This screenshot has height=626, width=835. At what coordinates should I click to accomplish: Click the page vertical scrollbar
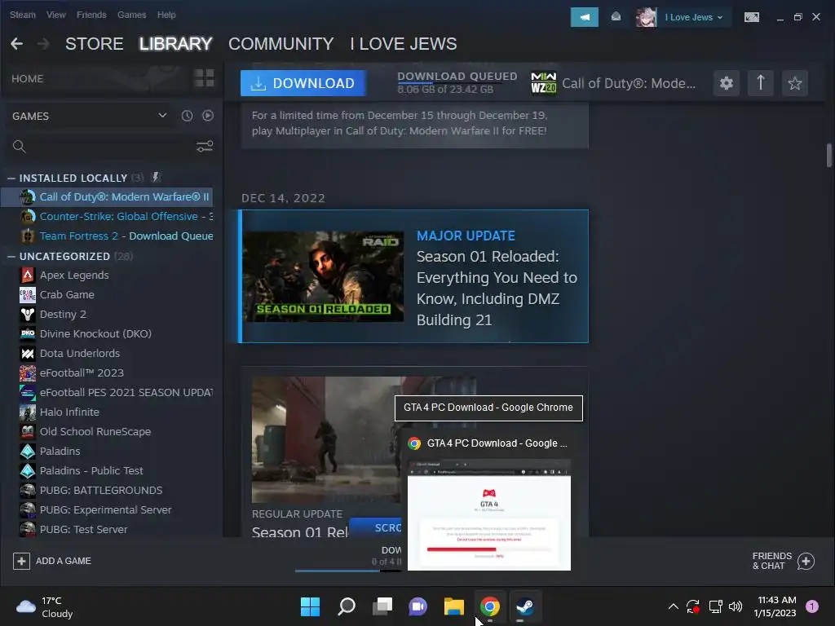[x=828, y=156]
